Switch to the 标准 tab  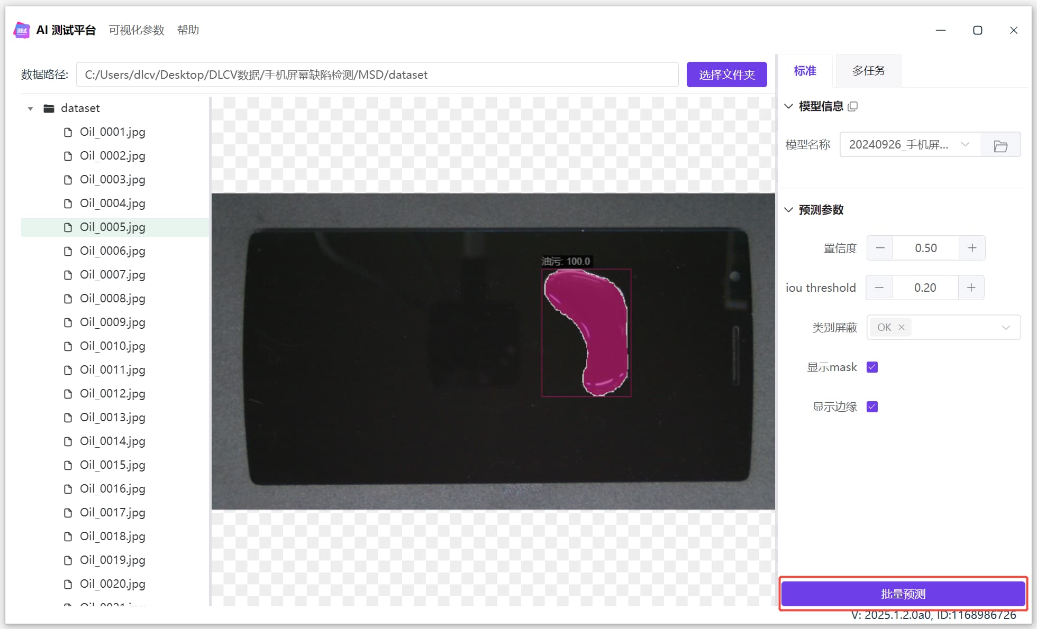(805, 71)
